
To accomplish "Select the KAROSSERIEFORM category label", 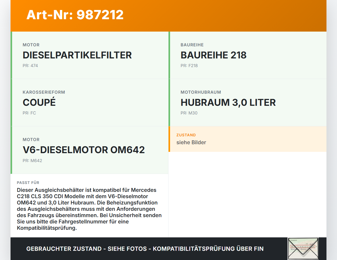I will (x=44, y=92).
